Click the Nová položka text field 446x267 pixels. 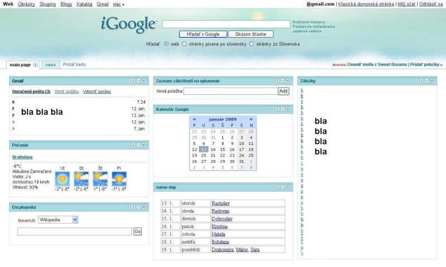click(x=230, y=91)
